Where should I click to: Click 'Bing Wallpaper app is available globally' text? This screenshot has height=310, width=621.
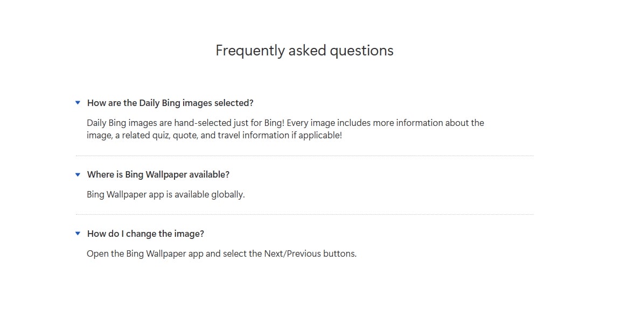pos(166,194)
